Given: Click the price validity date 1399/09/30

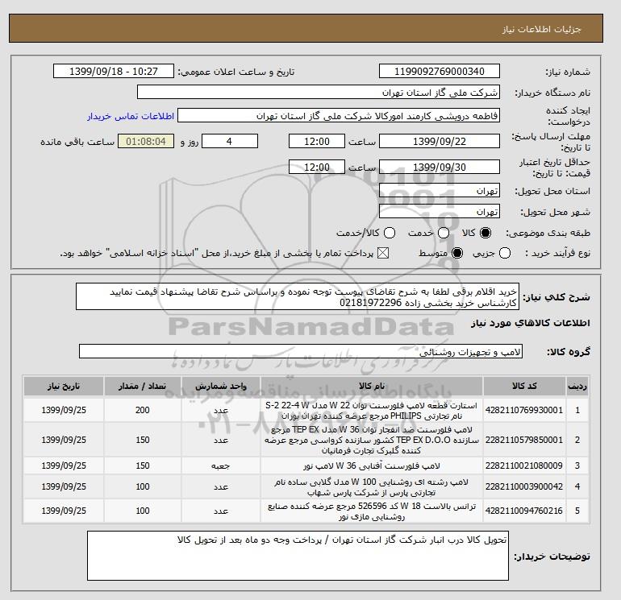Looking at the screenshot, I should click(x=440, y=167).
